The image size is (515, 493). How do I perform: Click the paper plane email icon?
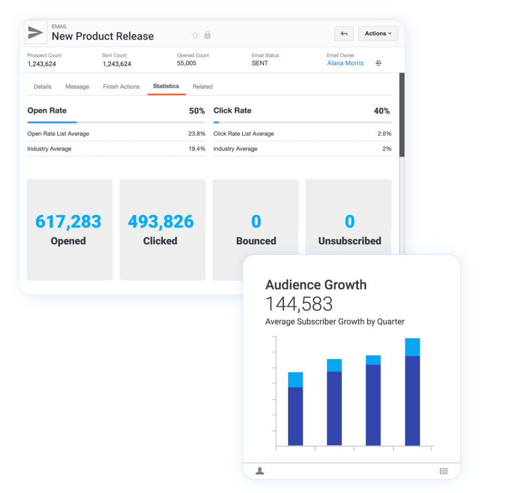click(35, 32)
